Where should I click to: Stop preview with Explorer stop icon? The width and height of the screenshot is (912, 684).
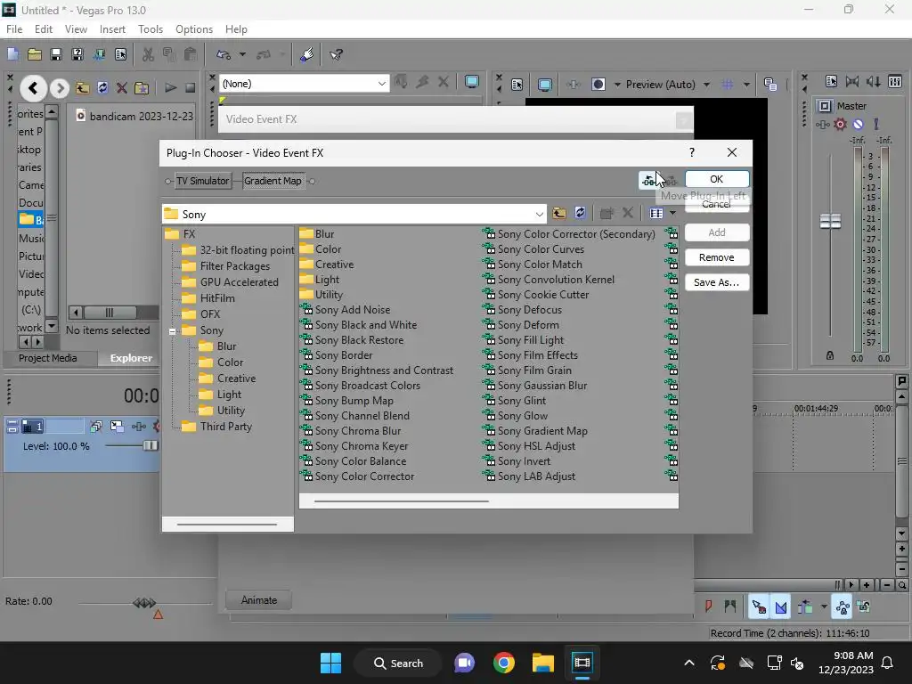pyautogui.click(x=190, y=88)
